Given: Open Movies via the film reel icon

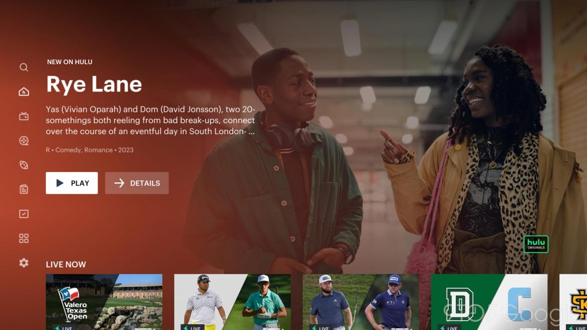Looking at the screenshot, I should coord(24,140).
